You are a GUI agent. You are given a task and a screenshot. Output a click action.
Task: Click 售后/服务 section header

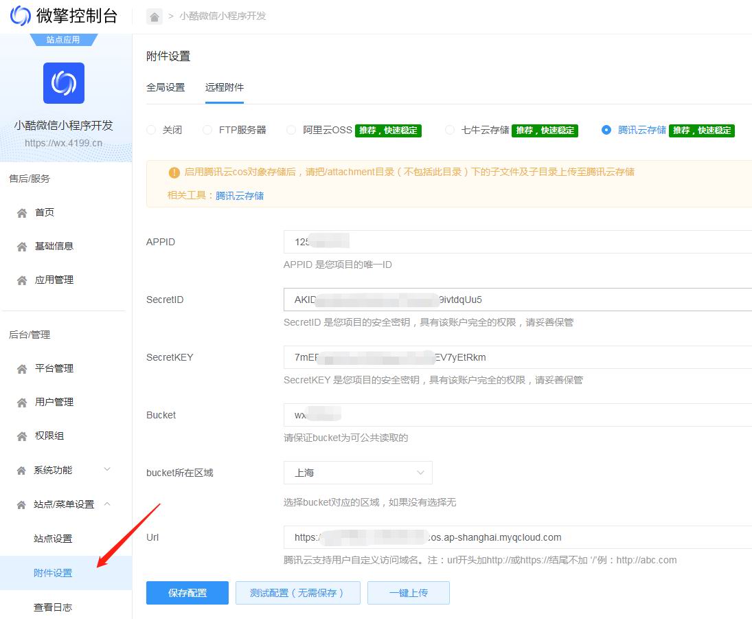click(30, 179)
